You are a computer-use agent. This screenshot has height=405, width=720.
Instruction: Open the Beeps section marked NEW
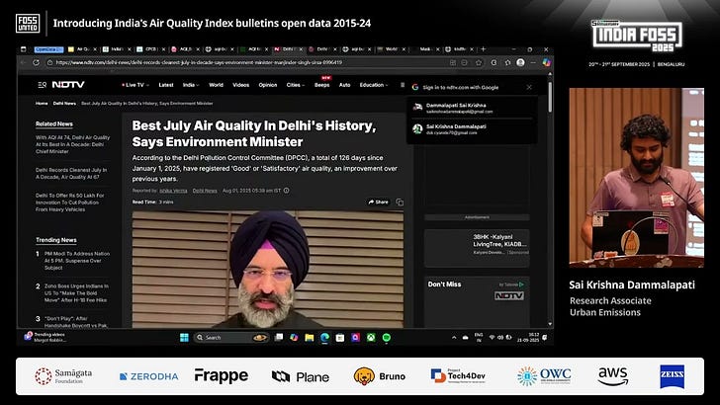(321, 85)
